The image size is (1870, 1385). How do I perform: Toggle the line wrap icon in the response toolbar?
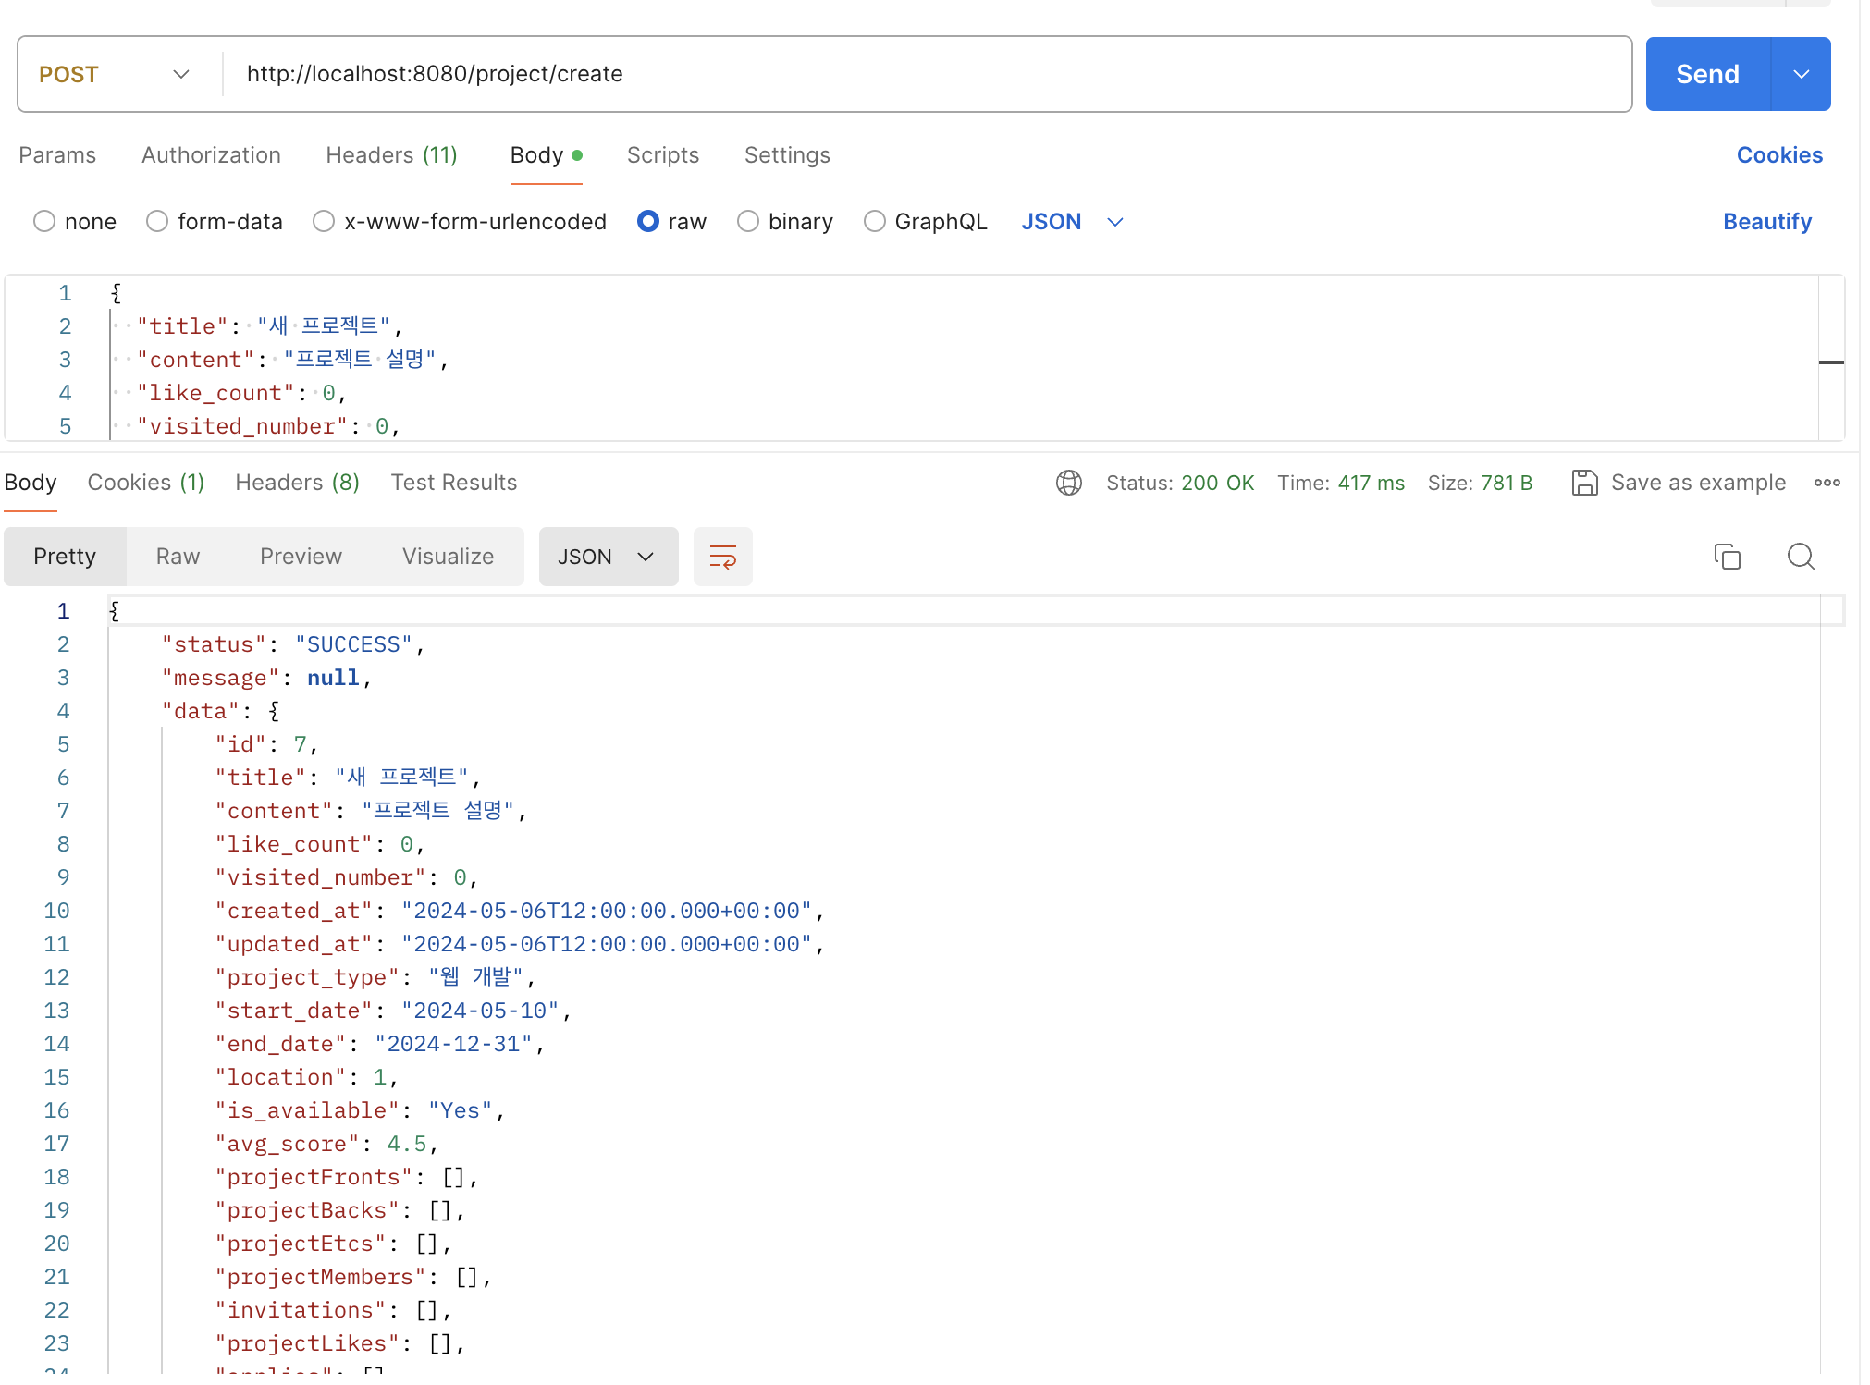pos(722,557)
